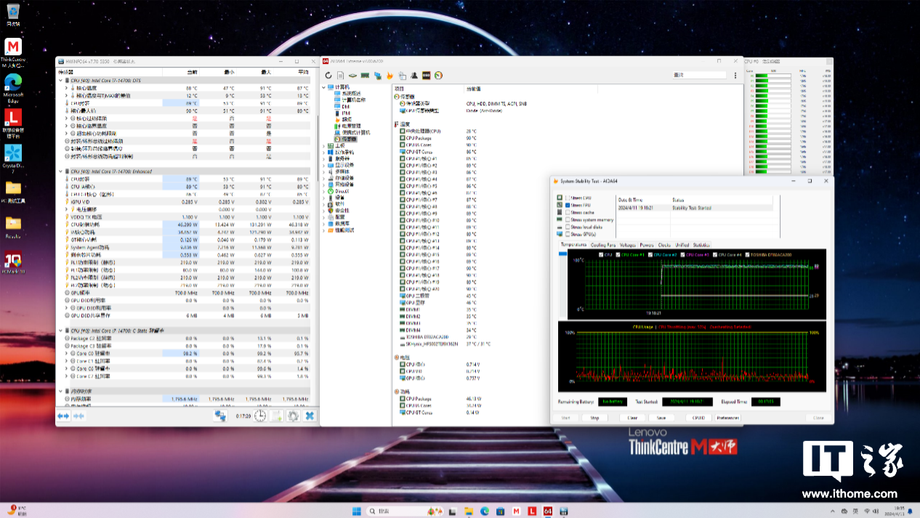Expand the DirectX tree node
This screenshot has height=518, width=920.
coord(324,191)
